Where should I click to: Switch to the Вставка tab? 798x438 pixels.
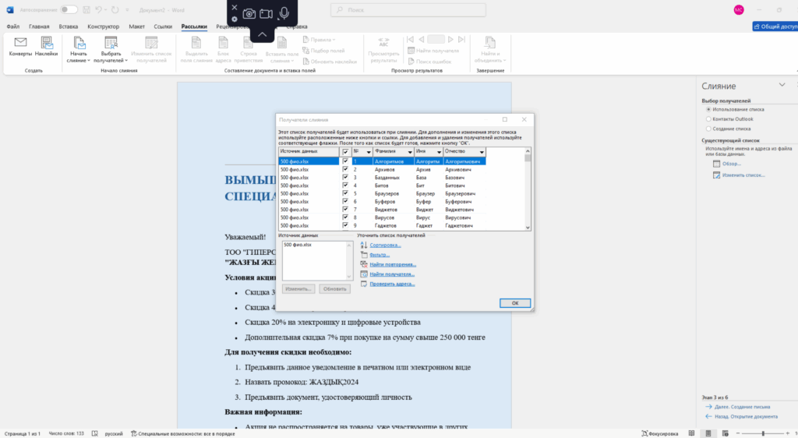coord(69,26)
